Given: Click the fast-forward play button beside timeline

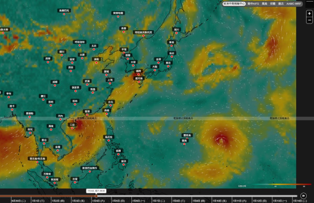Looking at the screenshot, I should (304, 196).
